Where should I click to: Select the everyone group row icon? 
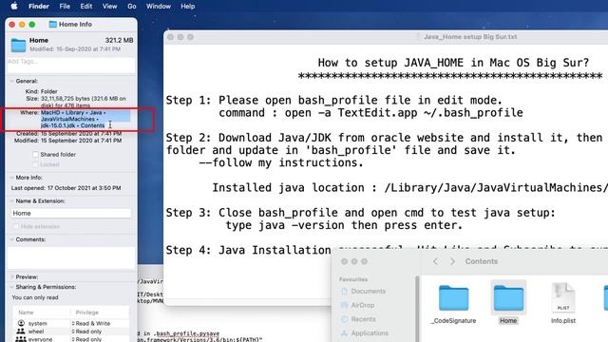click(21, 339)
